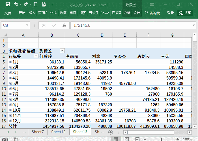Click the Save icon in quick access toolbar

[8, 4]
